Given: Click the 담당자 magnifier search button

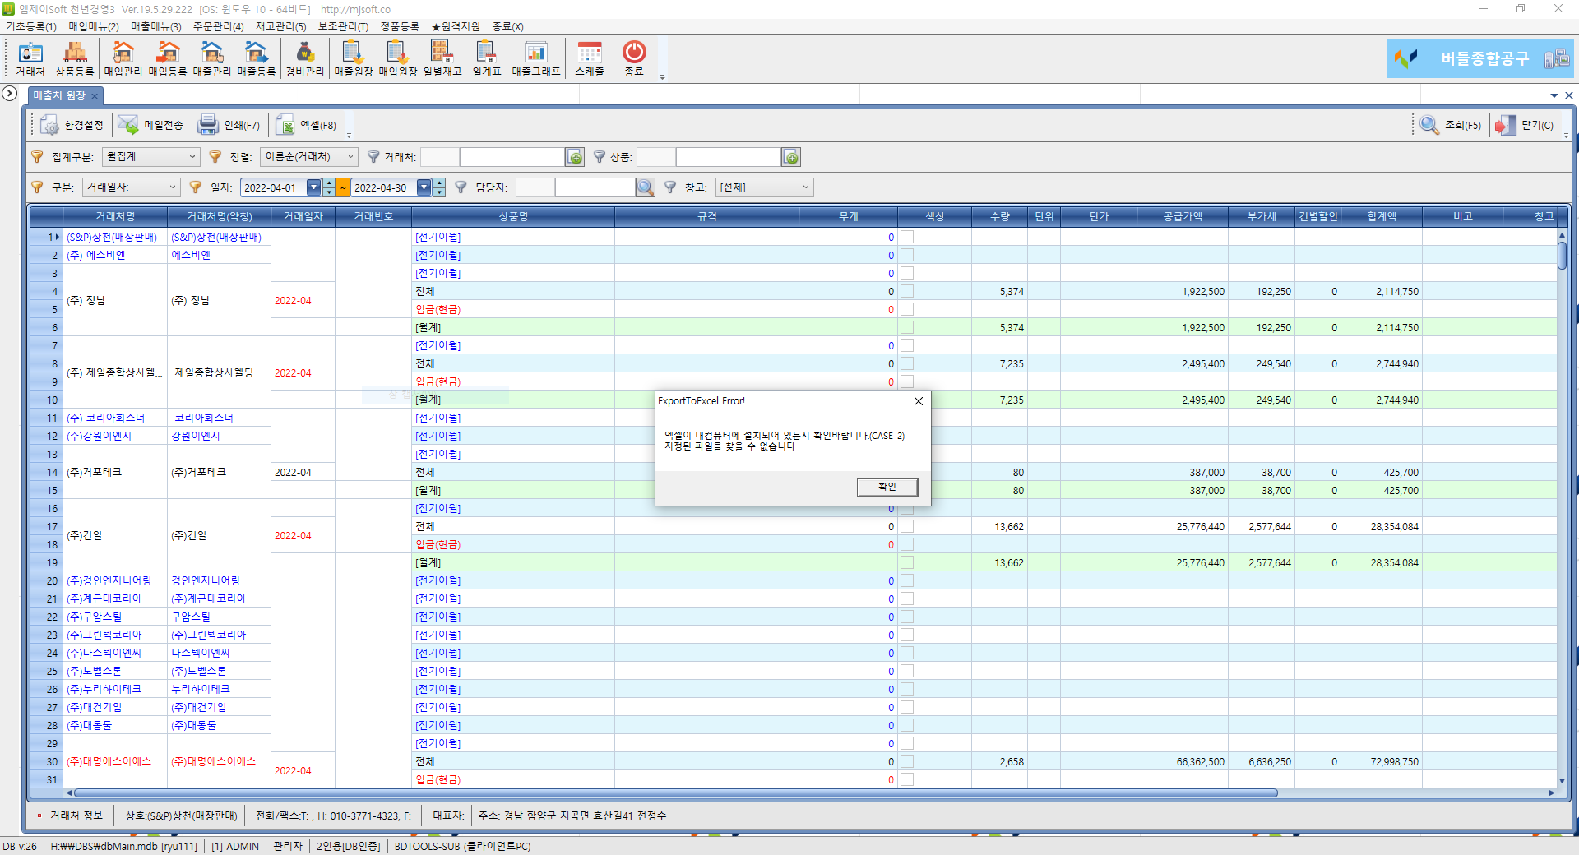Looking at the screenshot, I should pyautogui.click(x=646, y=187).
